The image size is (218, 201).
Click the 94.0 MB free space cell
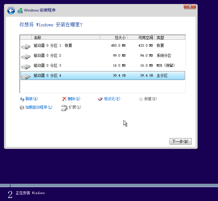point(146,55)
